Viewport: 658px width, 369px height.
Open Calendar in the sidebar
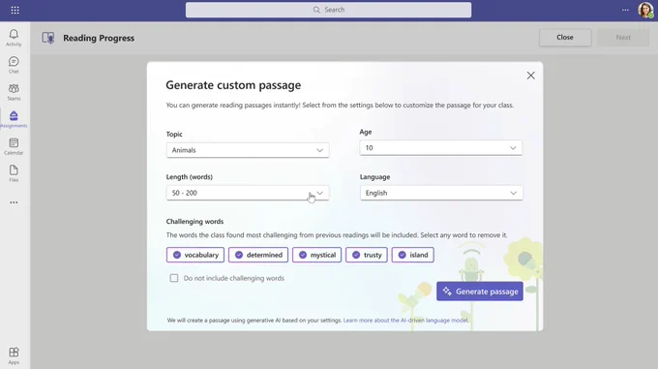point(14,146)
